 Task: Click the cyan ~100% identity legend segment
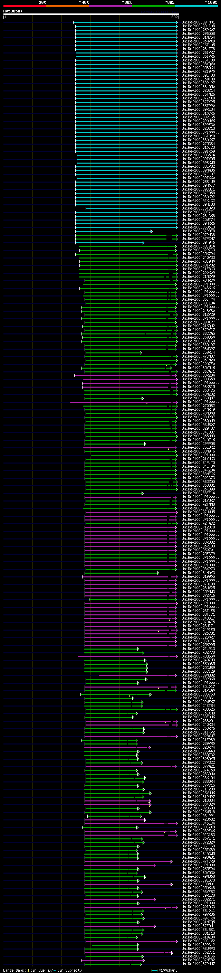click(x=196, y=6)
